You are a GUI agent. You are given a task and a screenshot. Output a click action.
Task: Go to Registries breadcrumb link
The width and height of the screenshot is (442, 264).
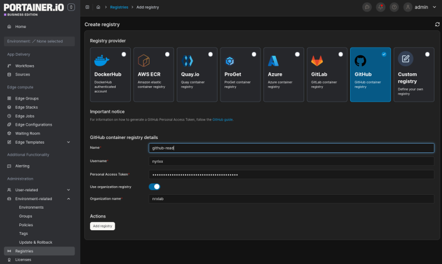(x=119, y=8)
